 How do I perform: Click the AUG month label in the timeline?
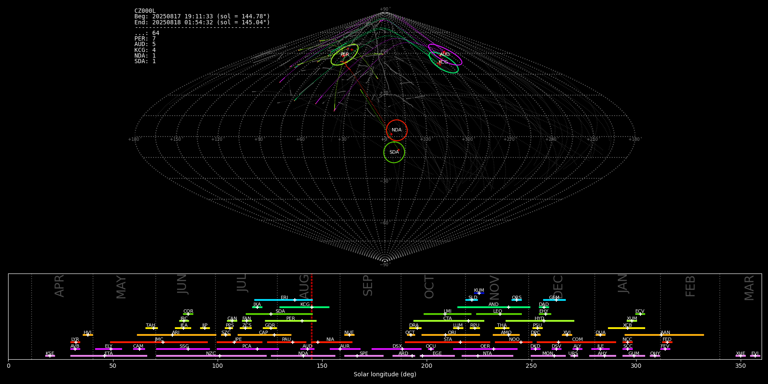304,286
